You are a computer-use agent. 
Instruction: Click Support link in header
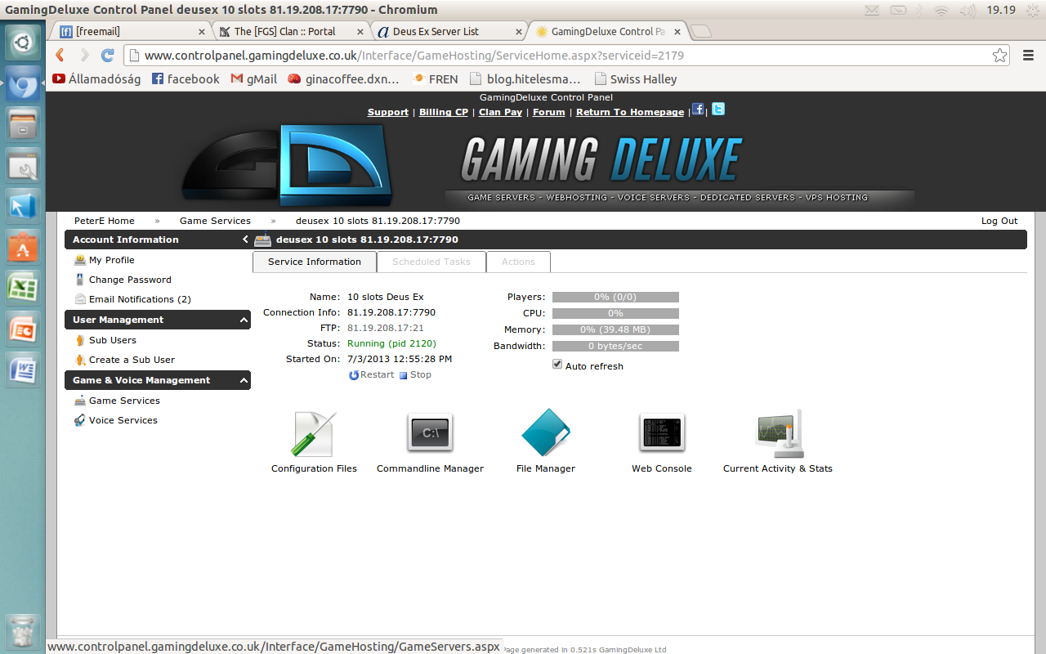pos(388,112)
